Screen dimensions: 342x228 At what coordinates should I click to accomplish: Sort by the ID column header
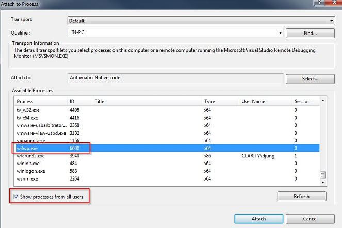[x=79, y=102]
